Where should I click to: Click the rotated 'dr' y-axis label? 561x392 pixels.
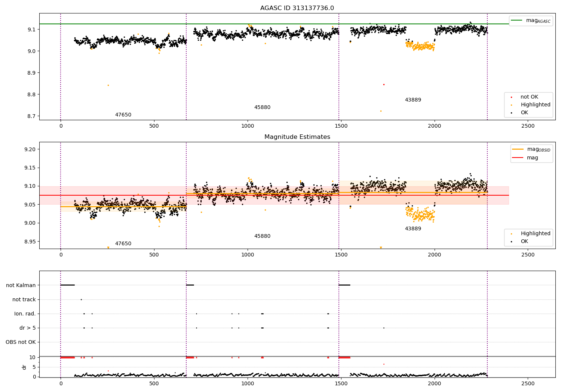(x=24, y=367)
